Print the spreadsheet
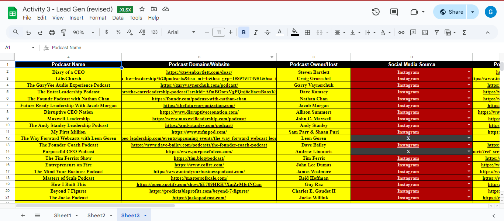 [x=52, y=32]
